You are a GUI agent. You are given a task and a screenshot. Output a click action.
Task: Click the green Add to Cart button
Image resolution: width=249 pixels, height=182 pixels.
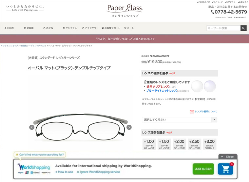click(x=203, y=169)
